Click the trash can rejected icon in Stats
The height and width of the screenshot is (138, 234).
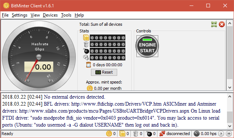click(x=86, y=44)
